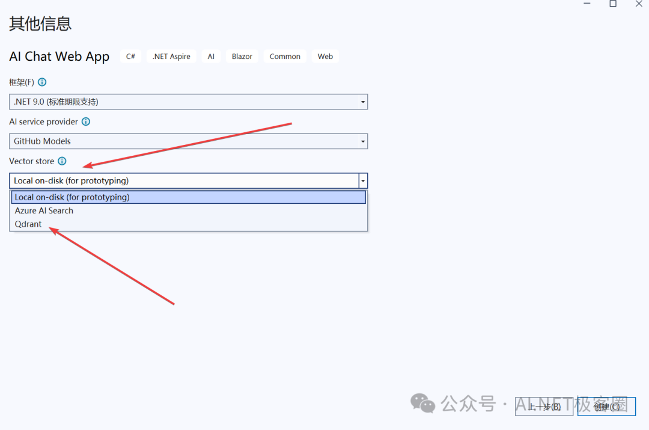649x430 pixels.
Task: Click the .NET Aspire tag
Action: (x=171, y=57)
